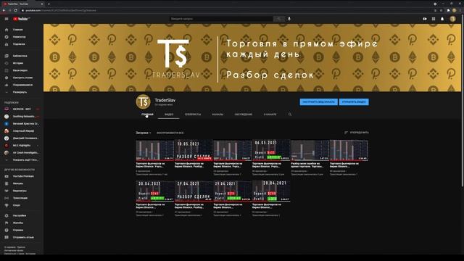This screenshot has height=261, width=464.
Task: Open the YouTube hamburger guide menu
Action: click(x=7, y=19)
